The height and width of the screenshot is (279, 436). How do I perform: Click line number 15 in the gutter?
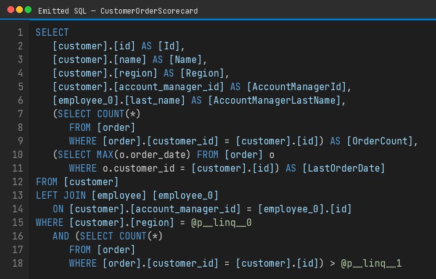coord(17,222)
